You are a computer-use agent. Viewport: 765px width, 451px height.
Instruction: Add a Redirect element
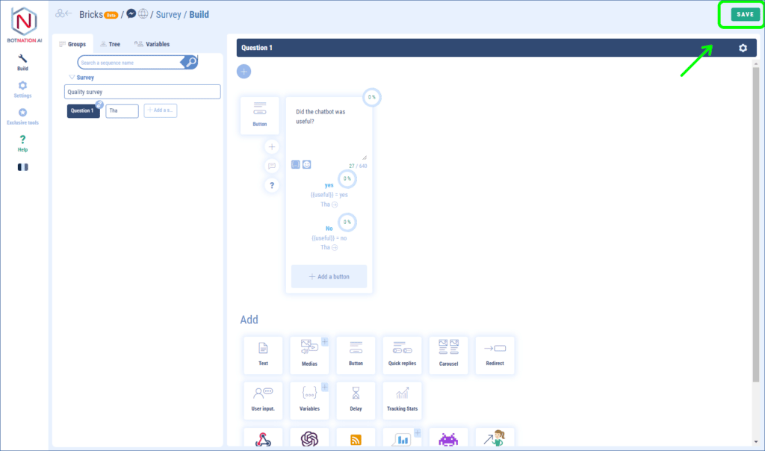pyautogui.click(x=495, y=355)
